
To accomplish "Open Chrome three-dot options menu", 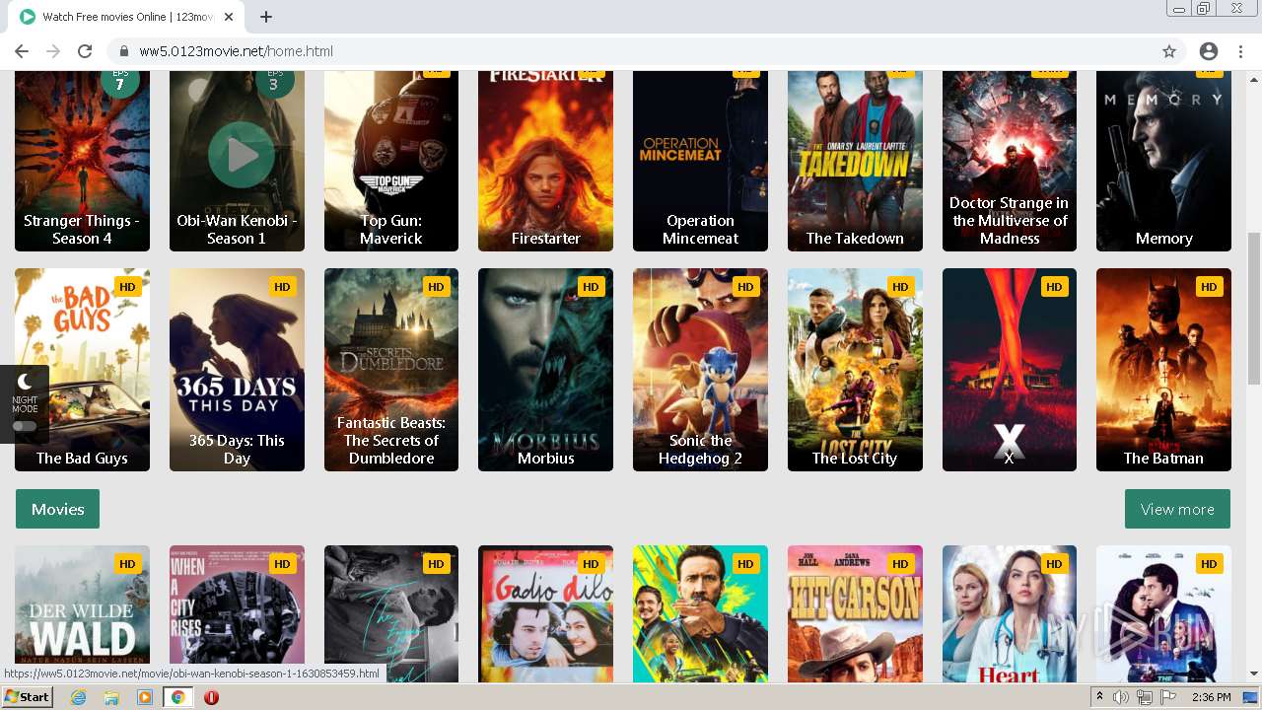I will (1239, 51).
